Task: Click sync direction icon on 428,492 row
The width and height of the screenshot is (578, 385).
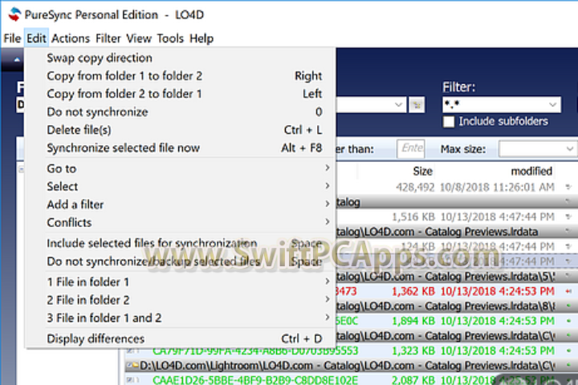Action: tap(568, 187)
